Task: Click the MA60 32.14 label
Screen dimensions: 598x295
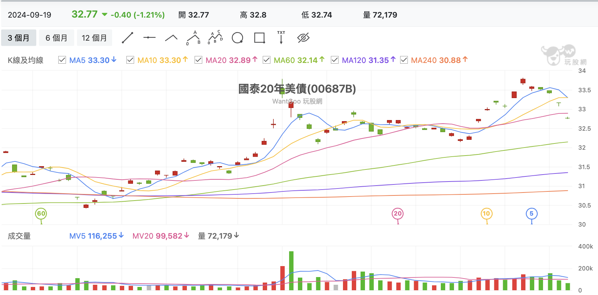Action: click(299, 60)
